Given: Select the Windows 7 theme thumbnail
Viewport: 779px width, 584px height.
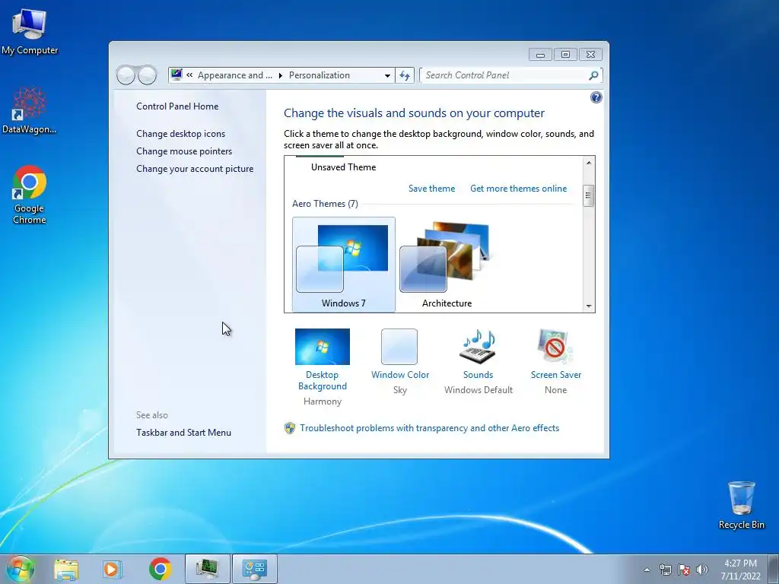Looking at the screenshot, I should click(x=344, y=264).
